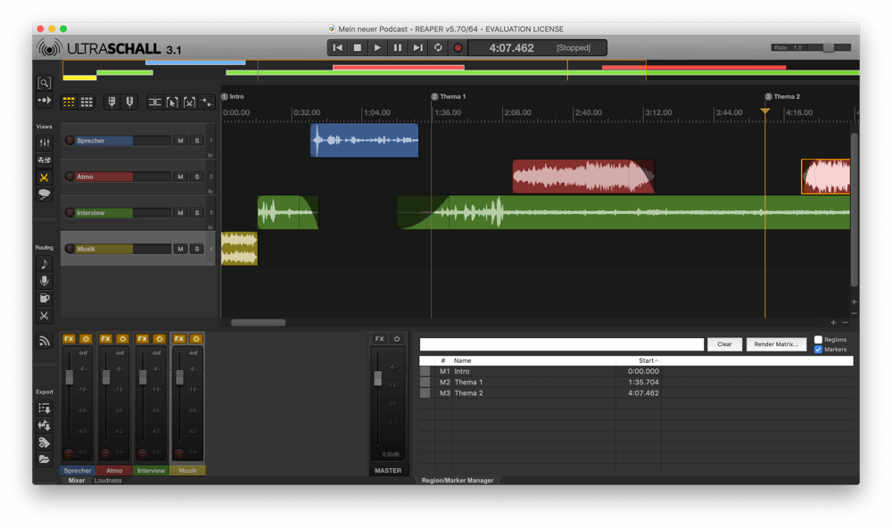Viewport: 892px width, 528px height.
Task: Go to project end transport button
Action: (x=417, y=48)
